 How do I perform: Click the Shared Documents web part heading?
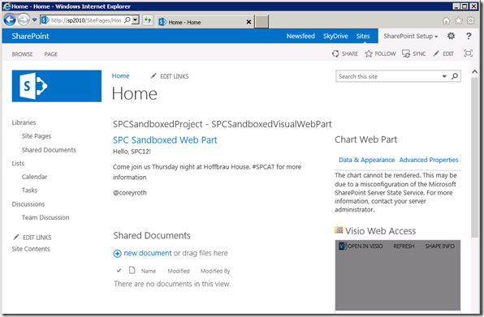(152, 236)
